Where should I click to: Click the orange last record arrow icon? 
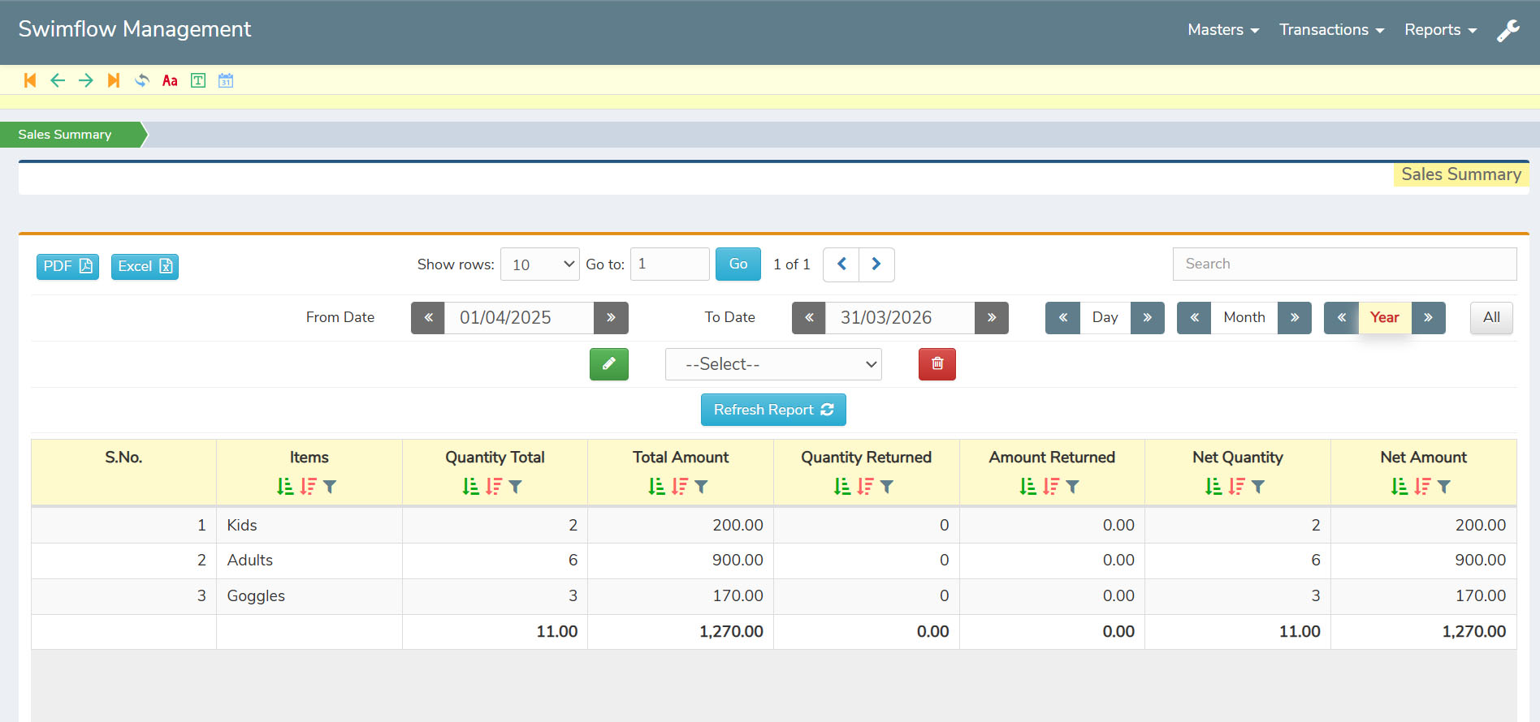pos(114,80)
